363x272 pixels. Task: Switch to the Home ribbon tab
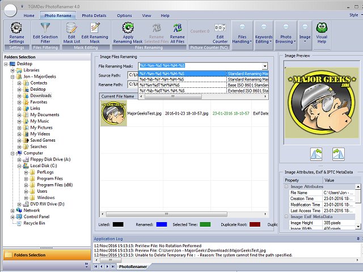(x=29, y=15)
